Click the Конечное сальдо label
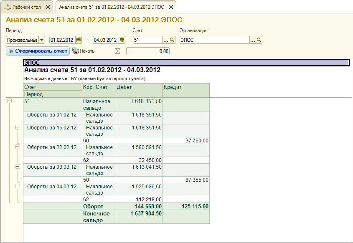 click(97, 217)
